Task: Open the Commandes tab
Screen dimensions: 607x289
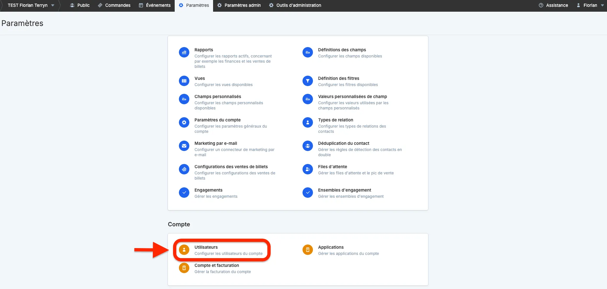Action: coord(114,5)
